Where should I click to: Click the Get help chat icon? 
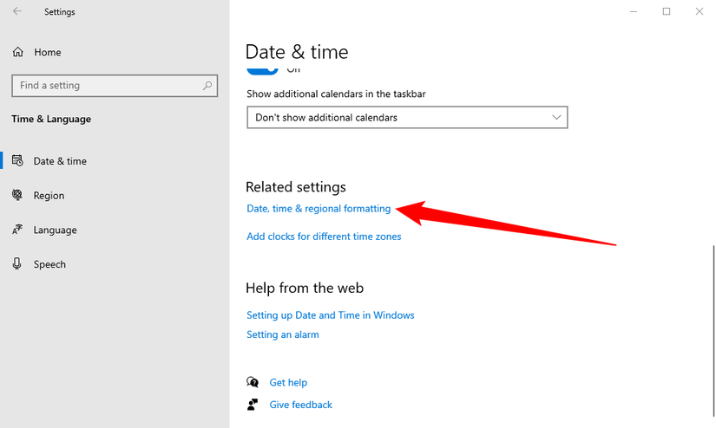click(x=253, y=382)
